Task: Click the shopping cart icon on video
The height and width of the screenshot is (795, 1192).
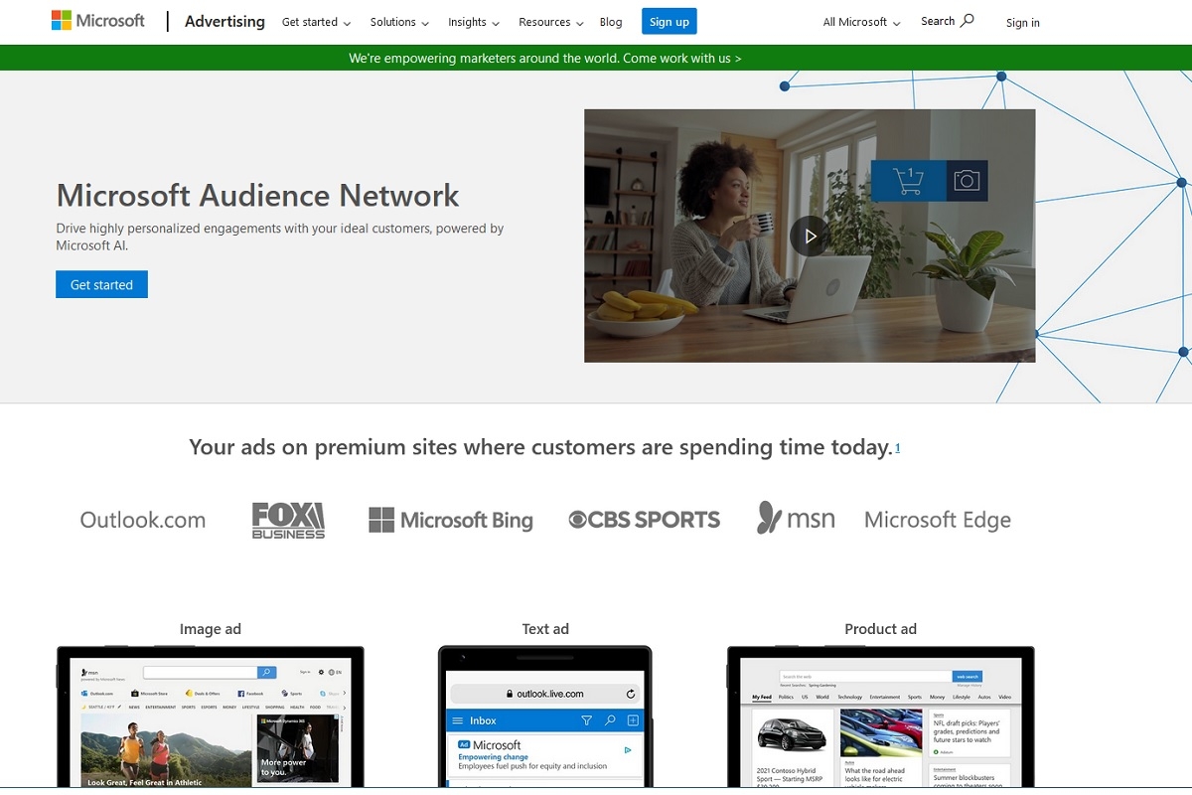Action: click(908, 181)
